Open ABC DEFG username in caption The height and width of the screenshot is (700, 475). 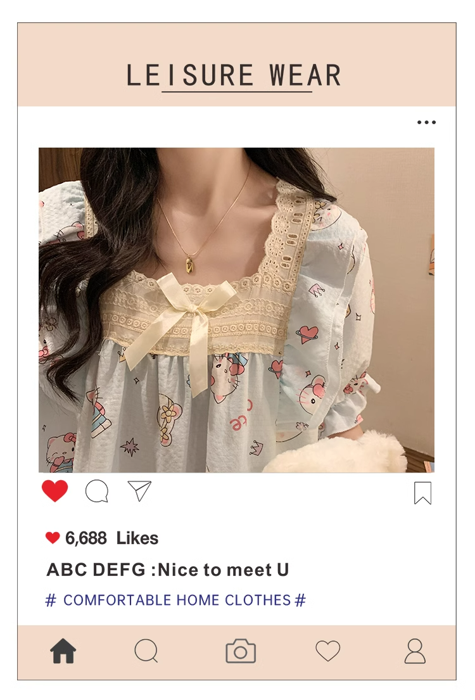96,570
